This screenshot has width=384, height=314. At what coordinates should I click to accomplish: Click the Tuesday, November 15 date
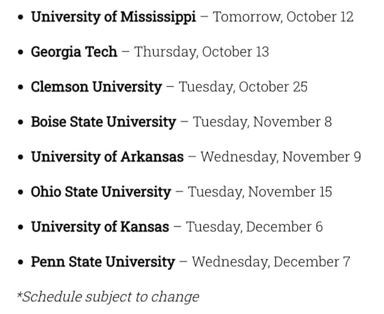(x=260, y=192)
